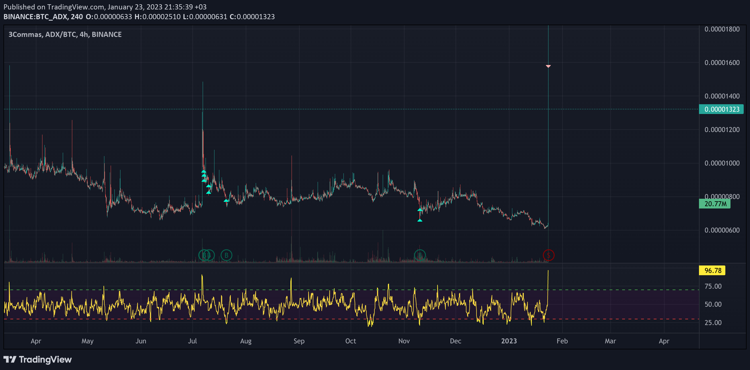Click the Aug time axis label

click(245, 341)
